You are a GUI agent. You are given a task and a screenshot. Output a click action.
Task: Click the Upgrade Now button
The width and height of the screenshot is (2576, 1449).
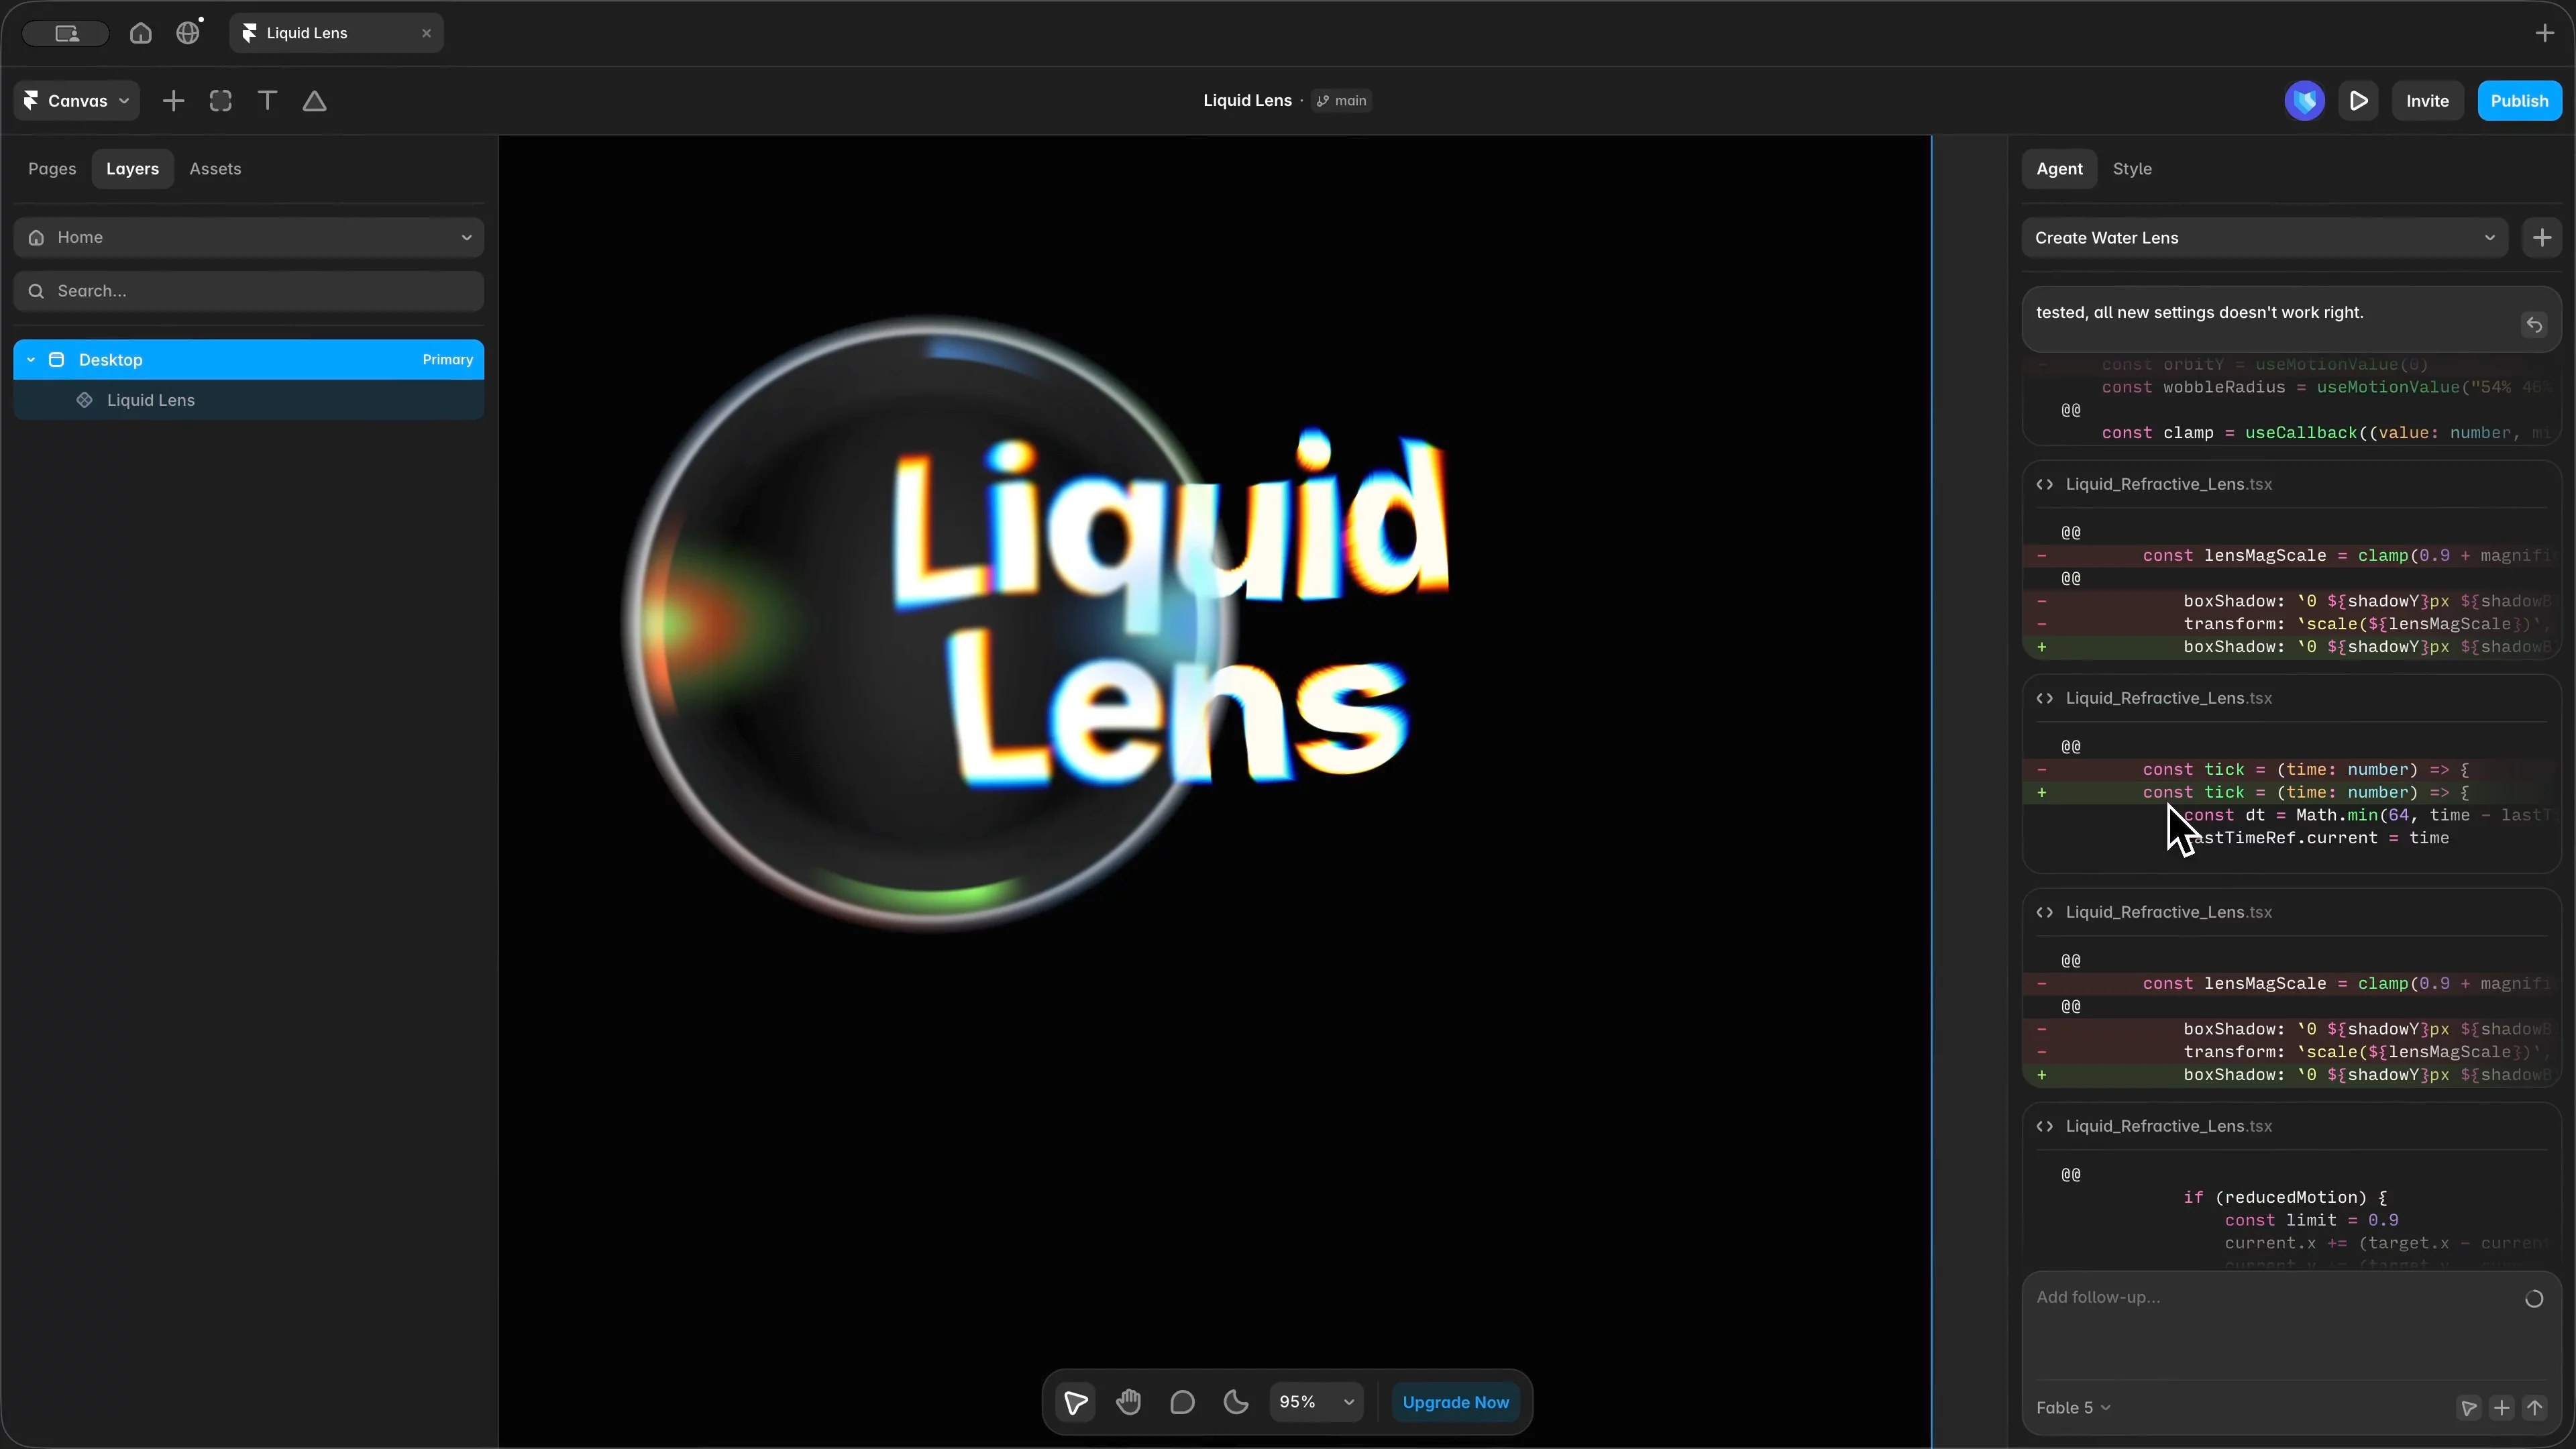click(1455, 1402)
